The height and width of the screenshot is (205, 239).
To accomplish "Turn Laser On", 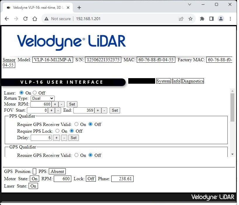I will [21, 93].
